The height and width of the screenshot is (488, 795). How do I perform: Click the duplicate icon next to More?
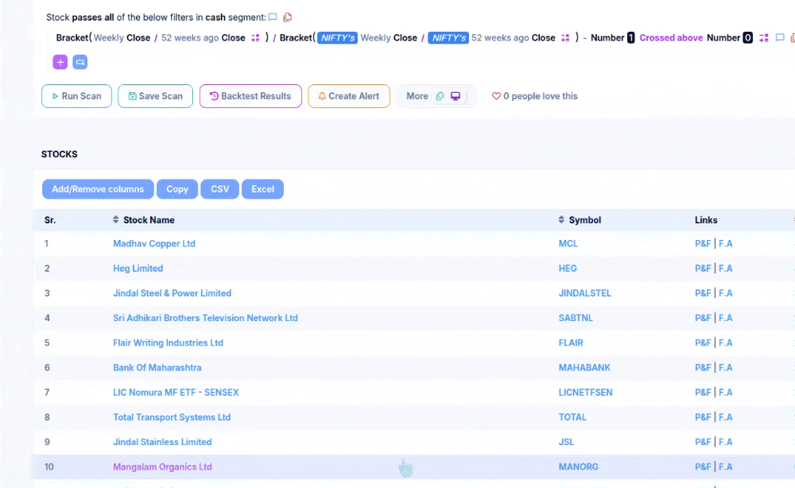click(x=440, y=96)
